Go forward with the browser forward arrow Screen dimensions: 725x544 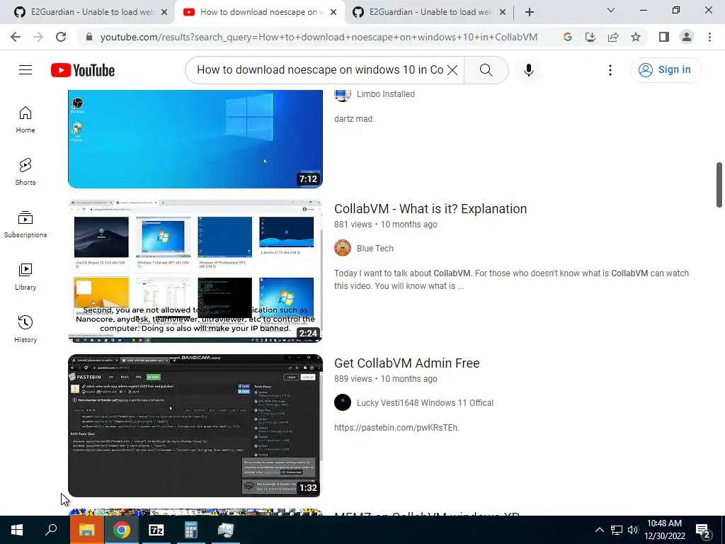(x=38, y=37)
